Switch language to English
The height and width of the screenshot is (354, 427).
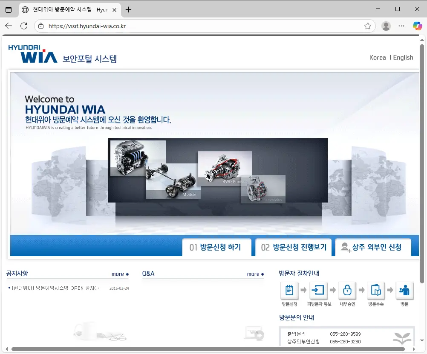tap(403, 57)
